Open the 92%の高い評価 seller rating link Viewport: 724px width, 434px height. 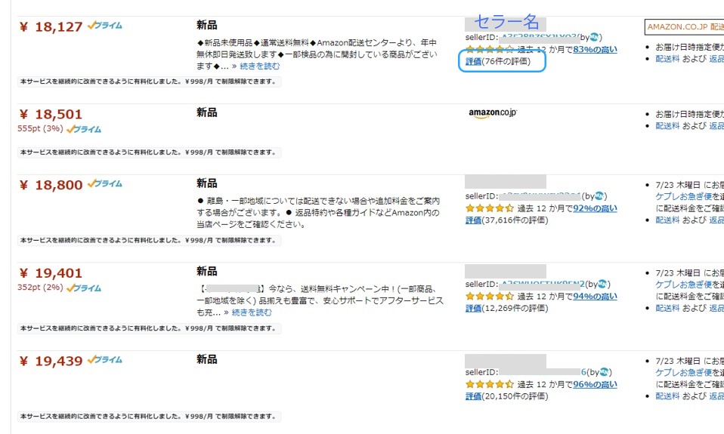(595, 208)
